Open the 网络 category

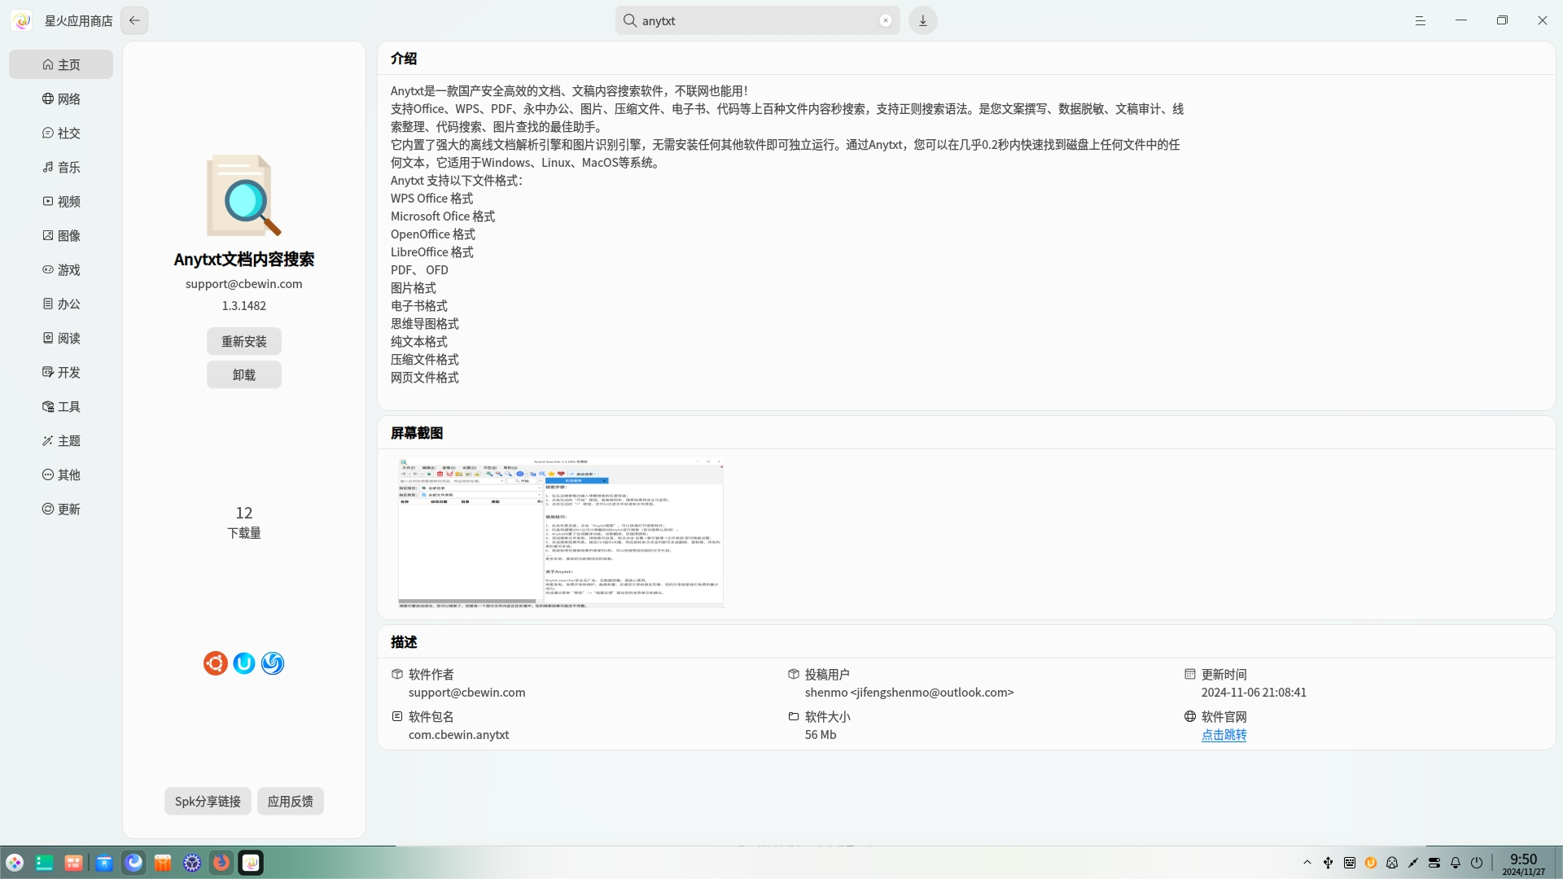click(x=61, y=98)
